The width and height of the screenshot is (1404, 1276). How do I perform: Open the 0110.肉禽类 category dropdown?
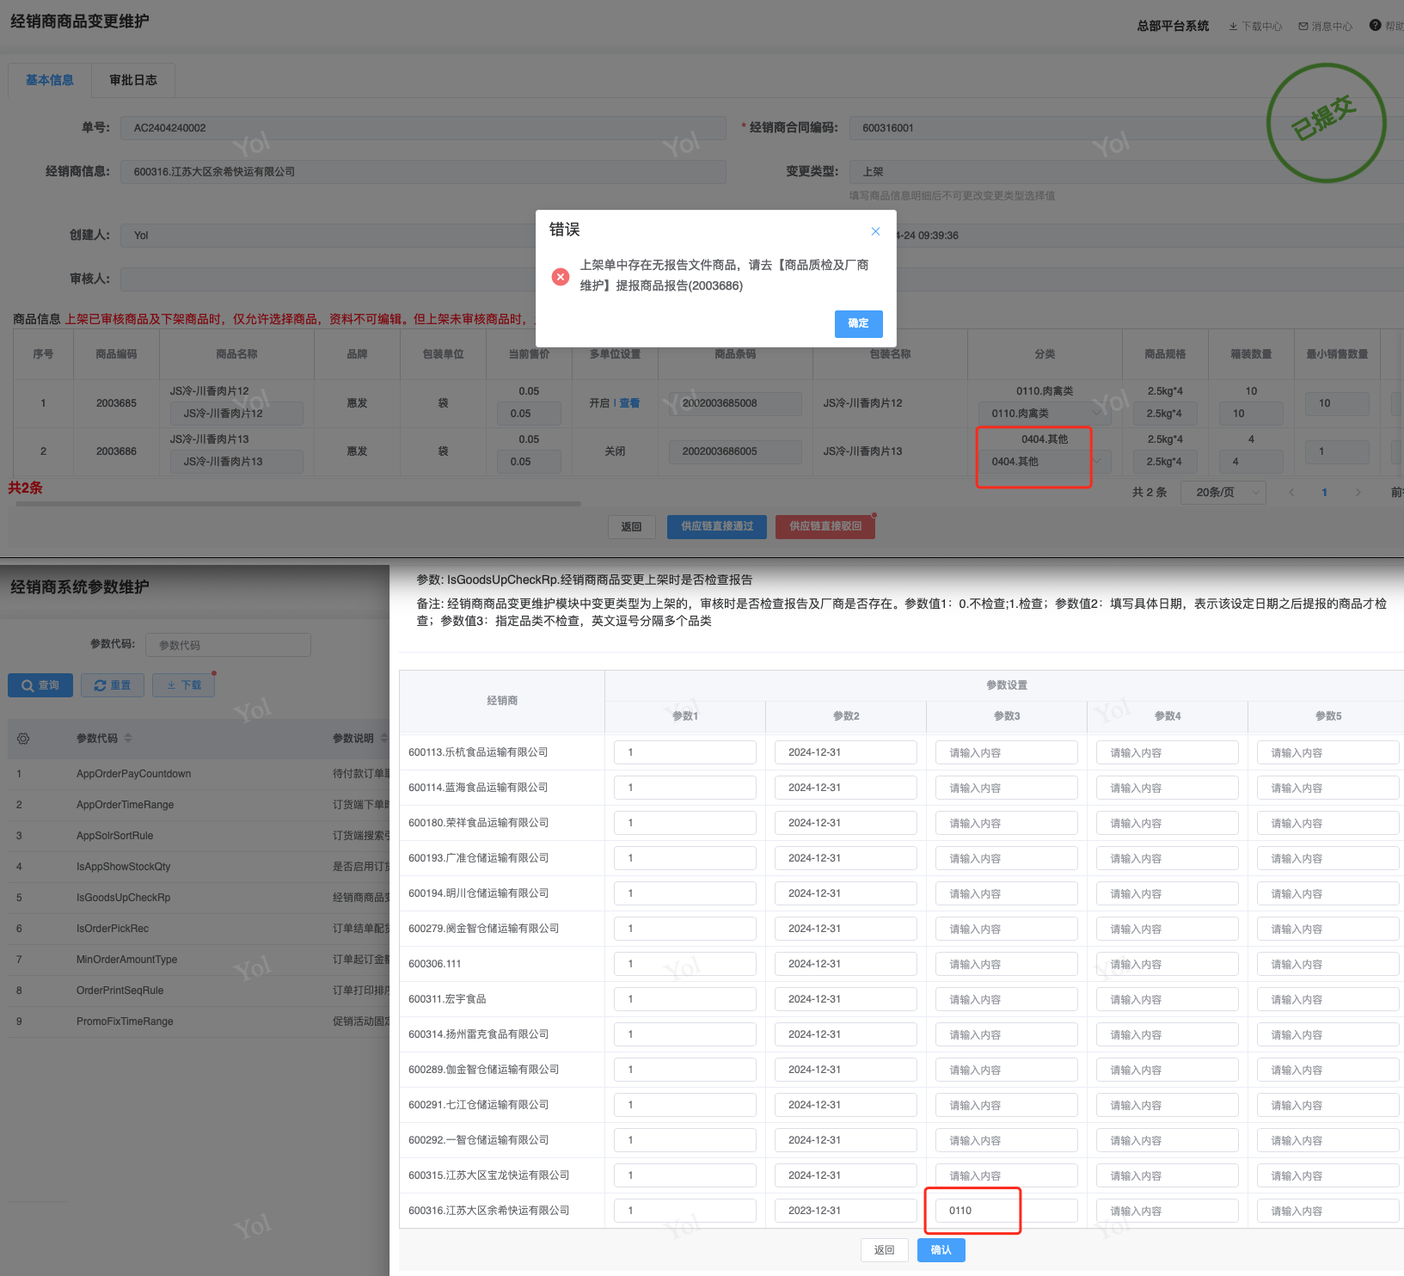pyautogui.click(x=1044, y=414)
